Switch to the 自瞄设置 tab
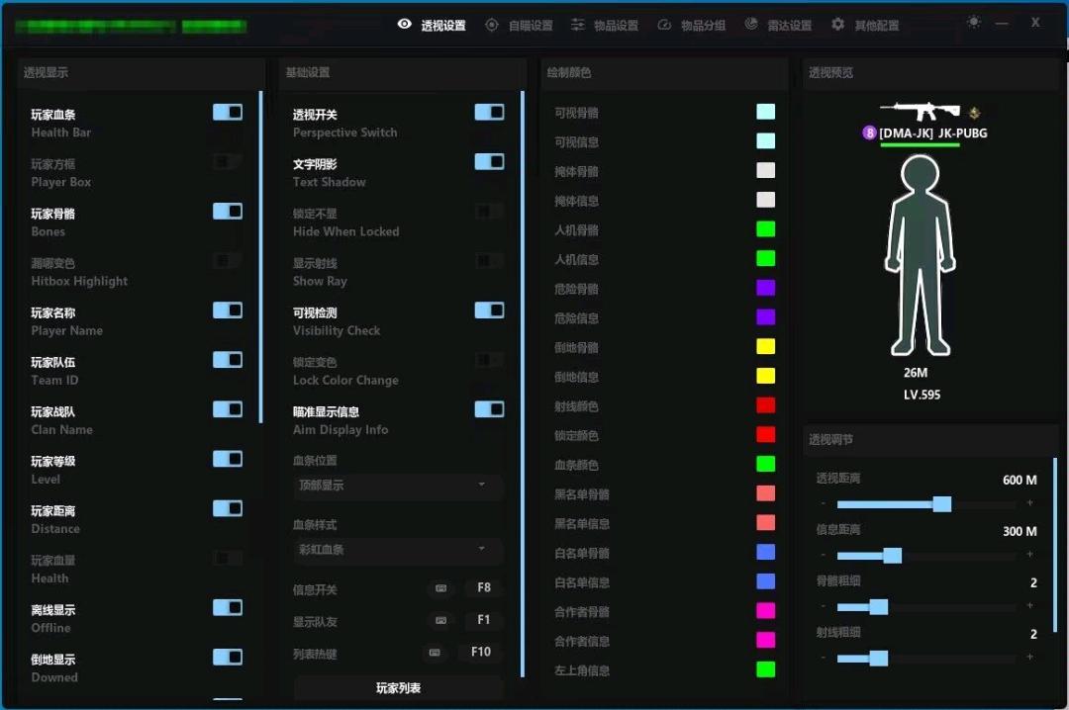This screenshot has height=710, width=1069. click(519, 25)
